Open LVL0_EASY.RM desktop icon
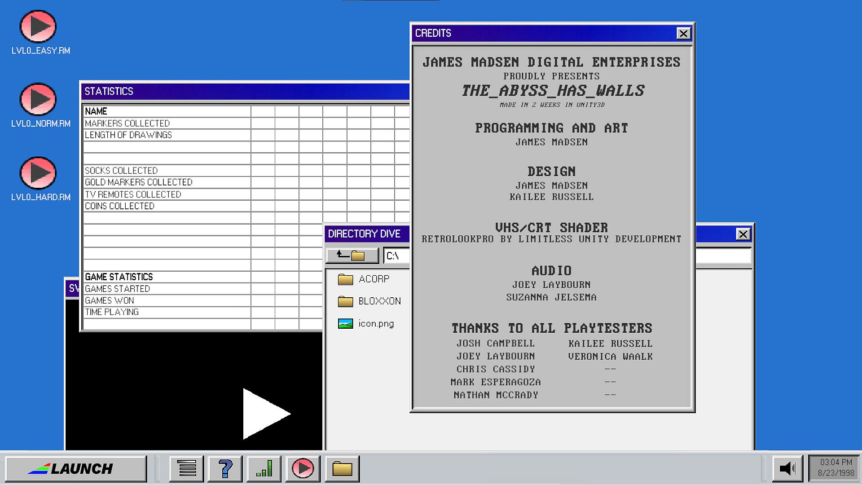Image resolution: width=862 pixels, height=485 pixels. [38, 27]
